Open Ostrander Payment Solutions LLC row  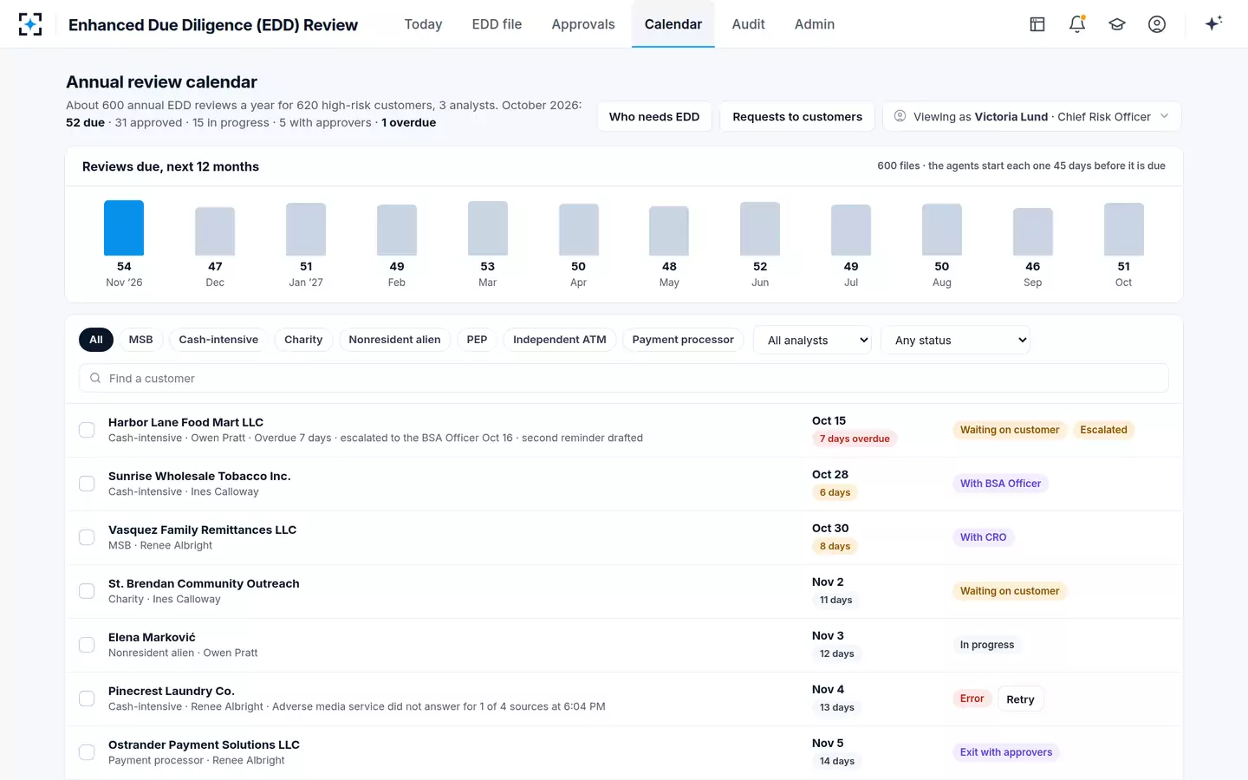point(624,752)
